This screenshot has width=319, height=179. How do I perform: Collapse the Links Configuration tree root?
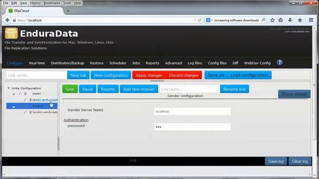point(8,88)
